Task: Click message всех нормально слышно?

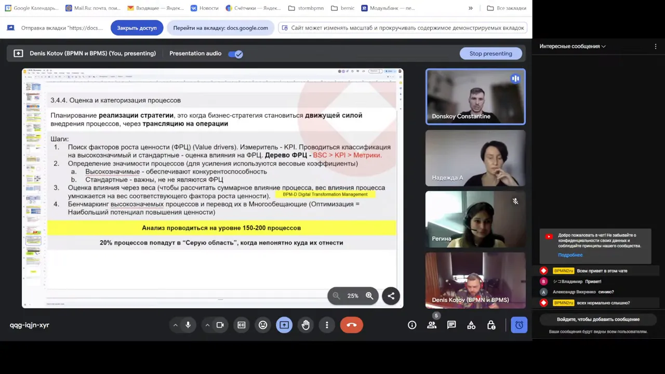Action: 603,303
